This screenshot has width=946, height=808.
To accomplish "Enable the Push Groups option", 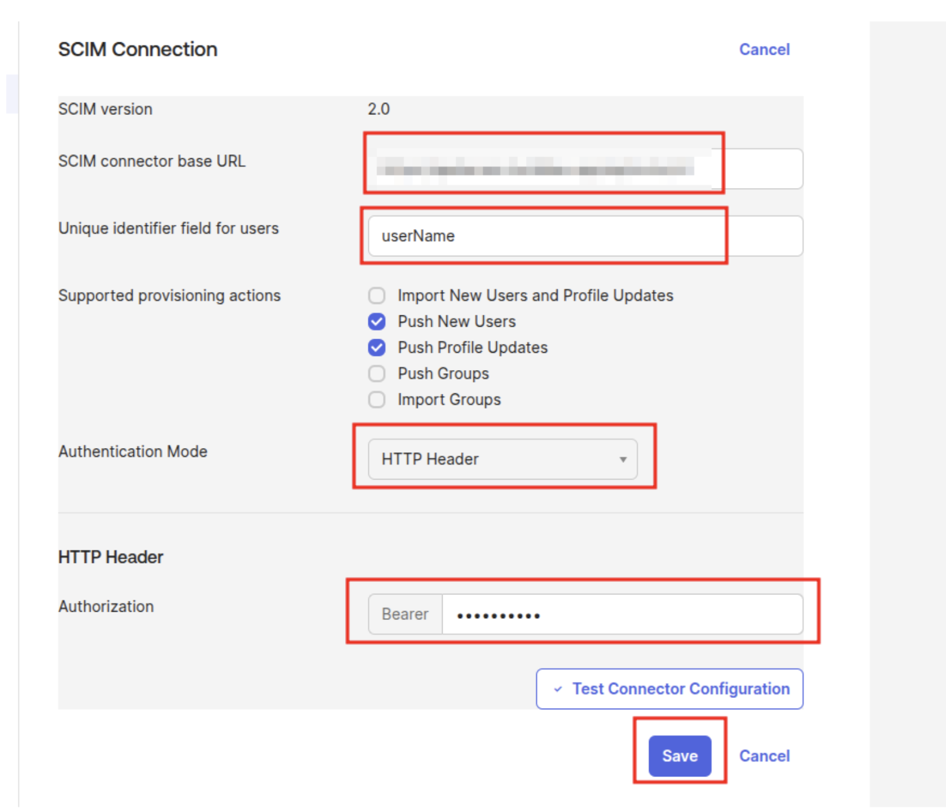I will click(x=376, y=374).
